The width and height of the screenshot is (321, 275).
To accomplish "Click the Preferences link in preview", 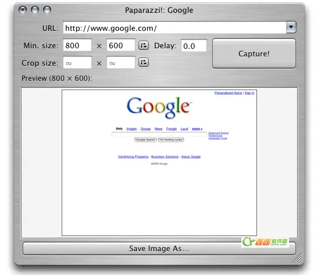I will 215,135.
